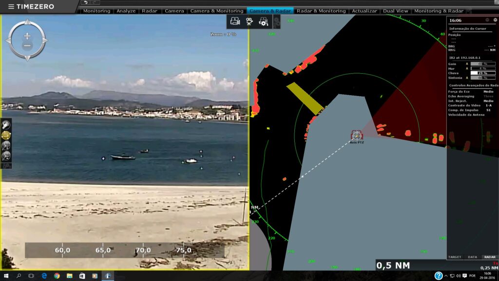Click the yellow highlighted camera tool
Viewport: 499px width, 281px height.
(x=6, y=136)
